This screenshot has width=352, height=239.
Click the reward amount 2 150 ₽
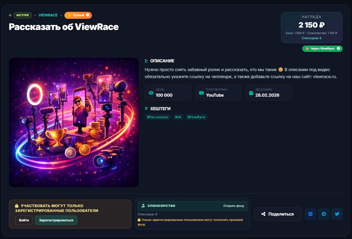coord(312,25)
